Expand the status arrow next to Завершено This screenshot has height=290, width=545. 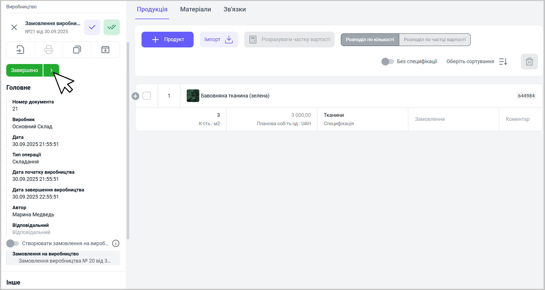pos(51,70)
